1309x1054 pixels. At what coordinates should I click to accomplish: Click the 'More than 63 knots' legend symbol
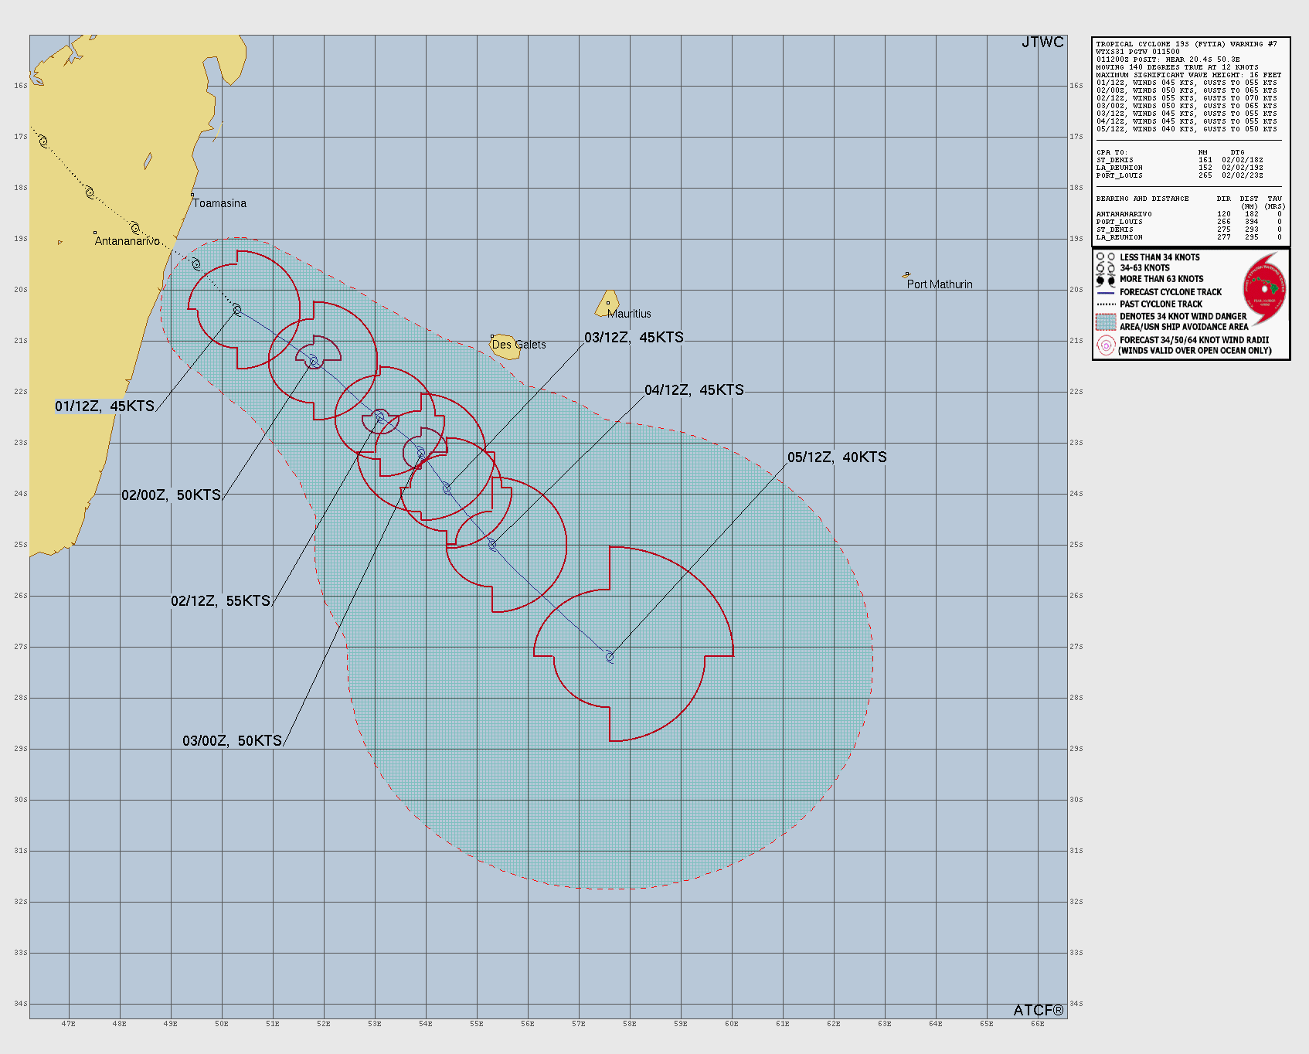tap(1105, 280)
